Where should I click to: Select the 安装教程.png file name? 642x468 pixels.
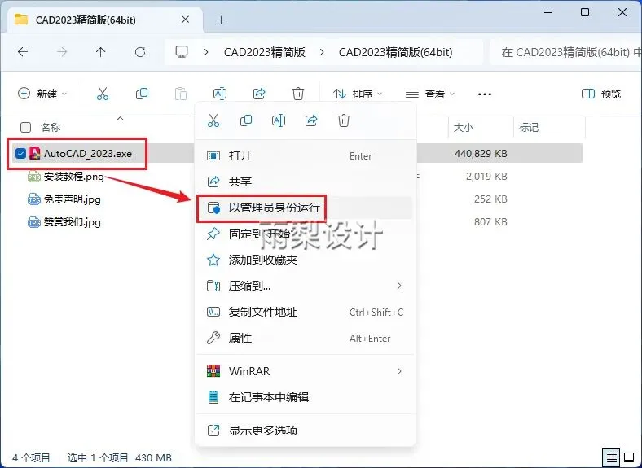click(73, 177)
